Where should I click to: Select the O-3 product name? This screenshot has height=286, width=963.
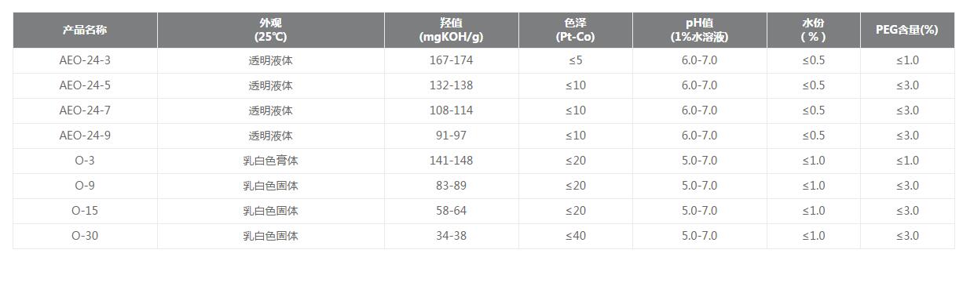tap(85, 161)
